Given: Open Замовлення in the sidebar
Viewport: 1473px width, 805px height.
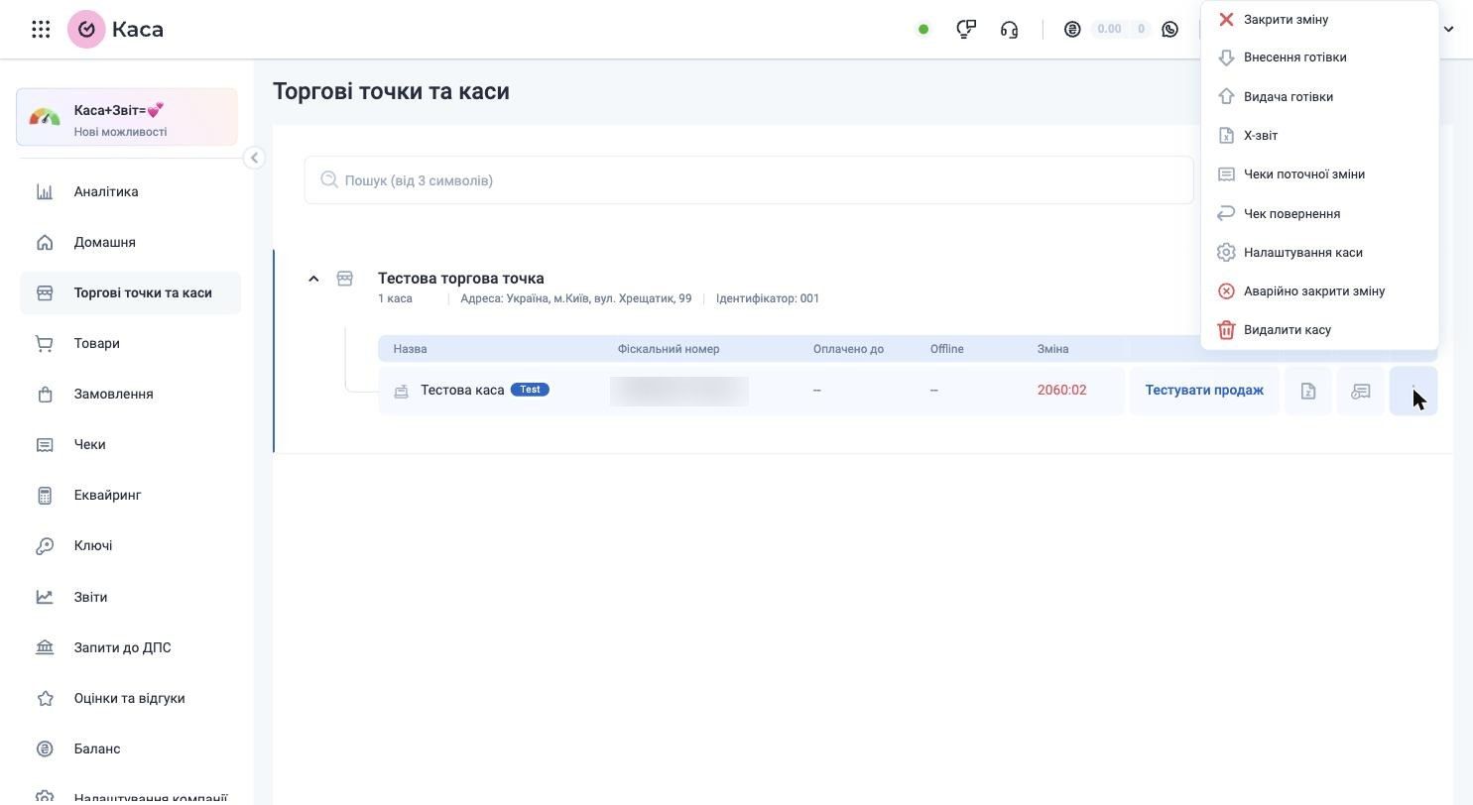Looking at the screenshot, I should (x=130, y=394).
